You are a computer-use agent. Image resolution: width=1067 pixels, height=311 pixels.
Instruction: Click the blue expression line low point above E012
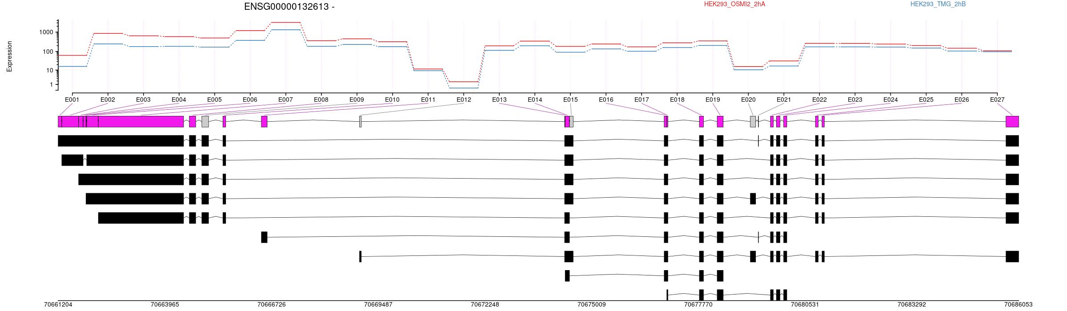(x=463, y=88)
